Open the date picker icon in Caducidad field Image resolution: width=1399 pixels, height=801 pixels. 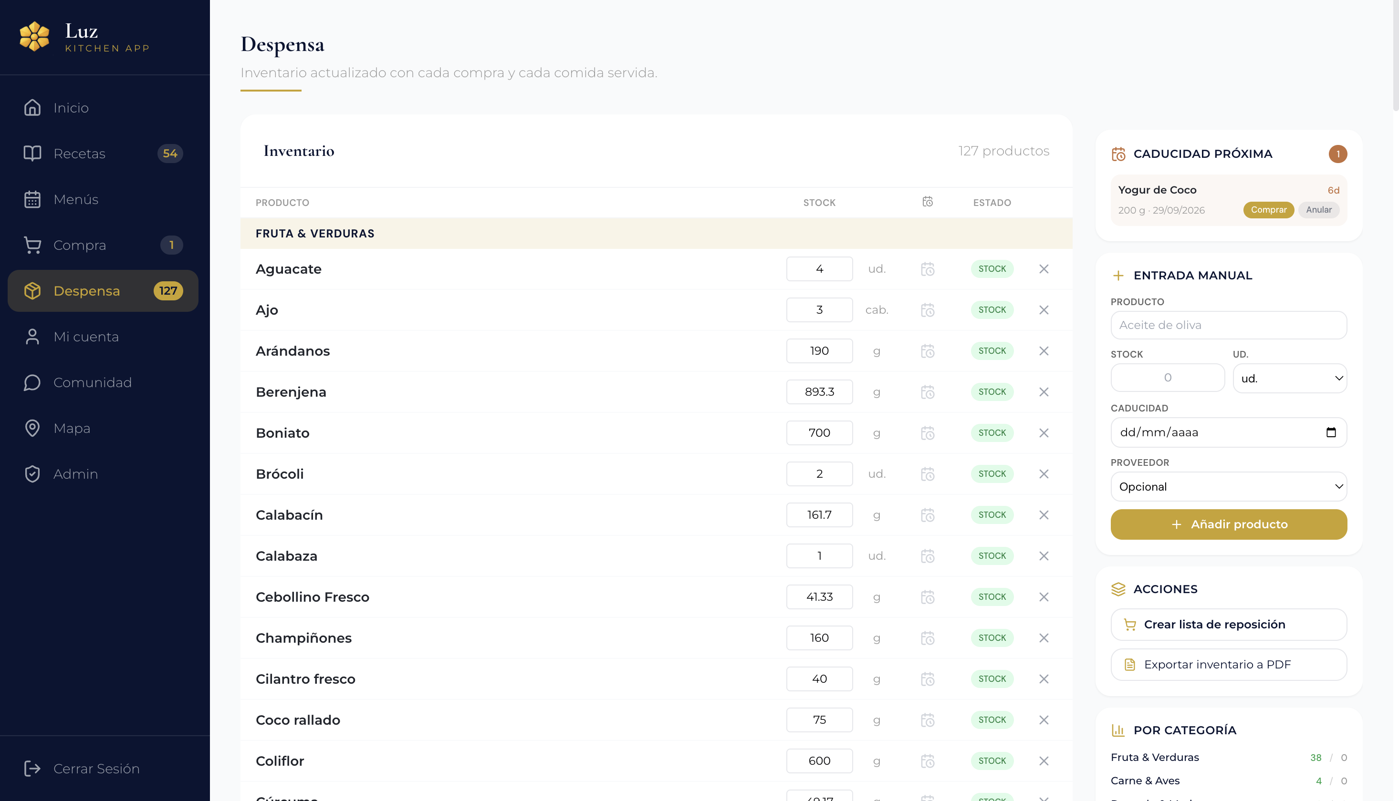click(1331, 432)
